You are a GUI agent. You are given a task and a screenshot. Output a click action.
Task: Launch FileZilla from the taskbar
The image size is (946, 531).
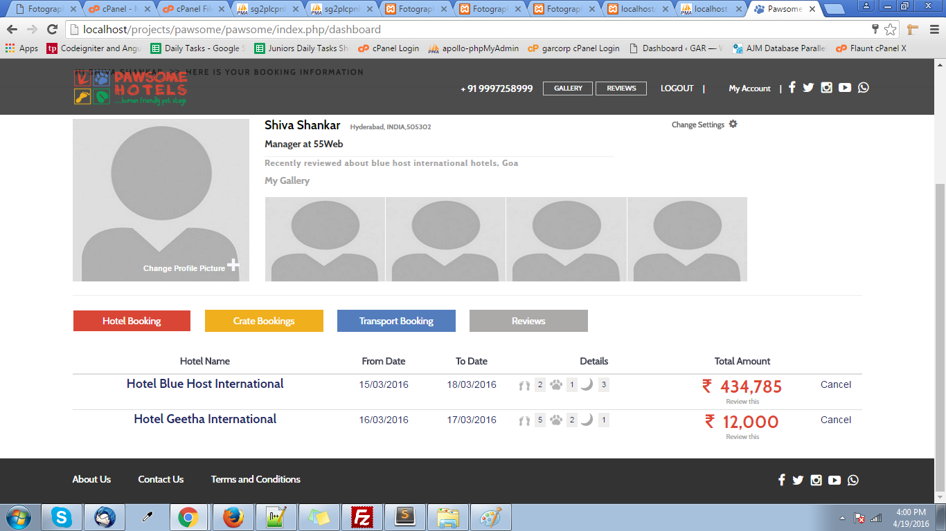click(x=362, y=516)
